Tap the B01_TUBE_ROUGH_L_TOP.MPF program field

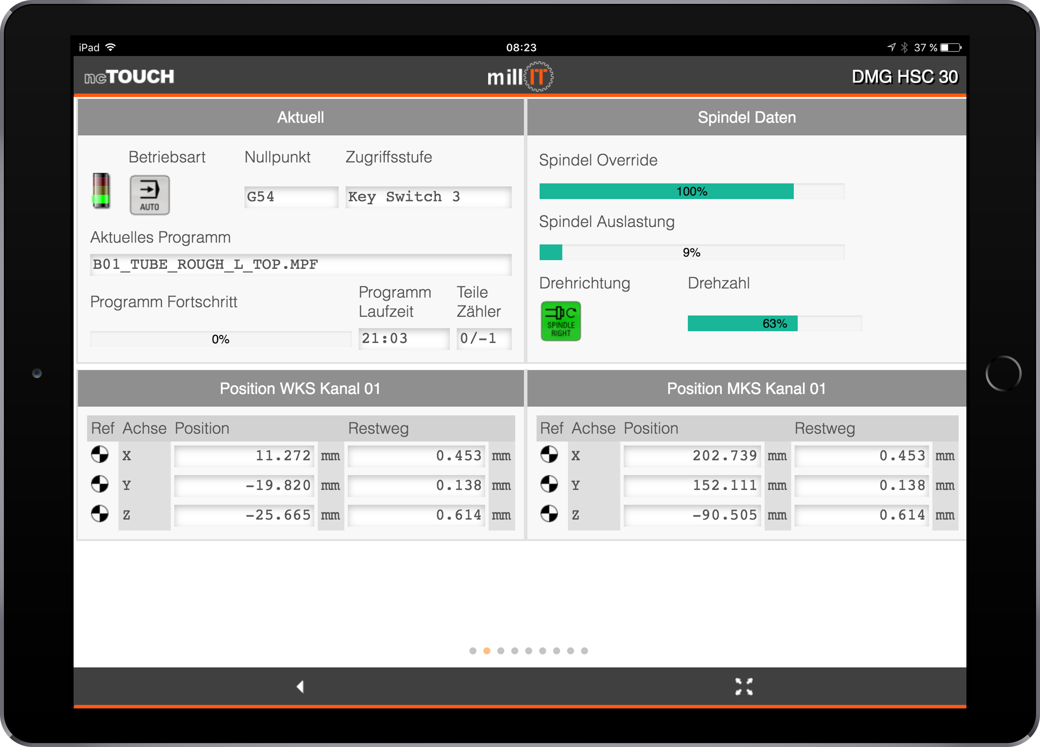tap(300, 265)
